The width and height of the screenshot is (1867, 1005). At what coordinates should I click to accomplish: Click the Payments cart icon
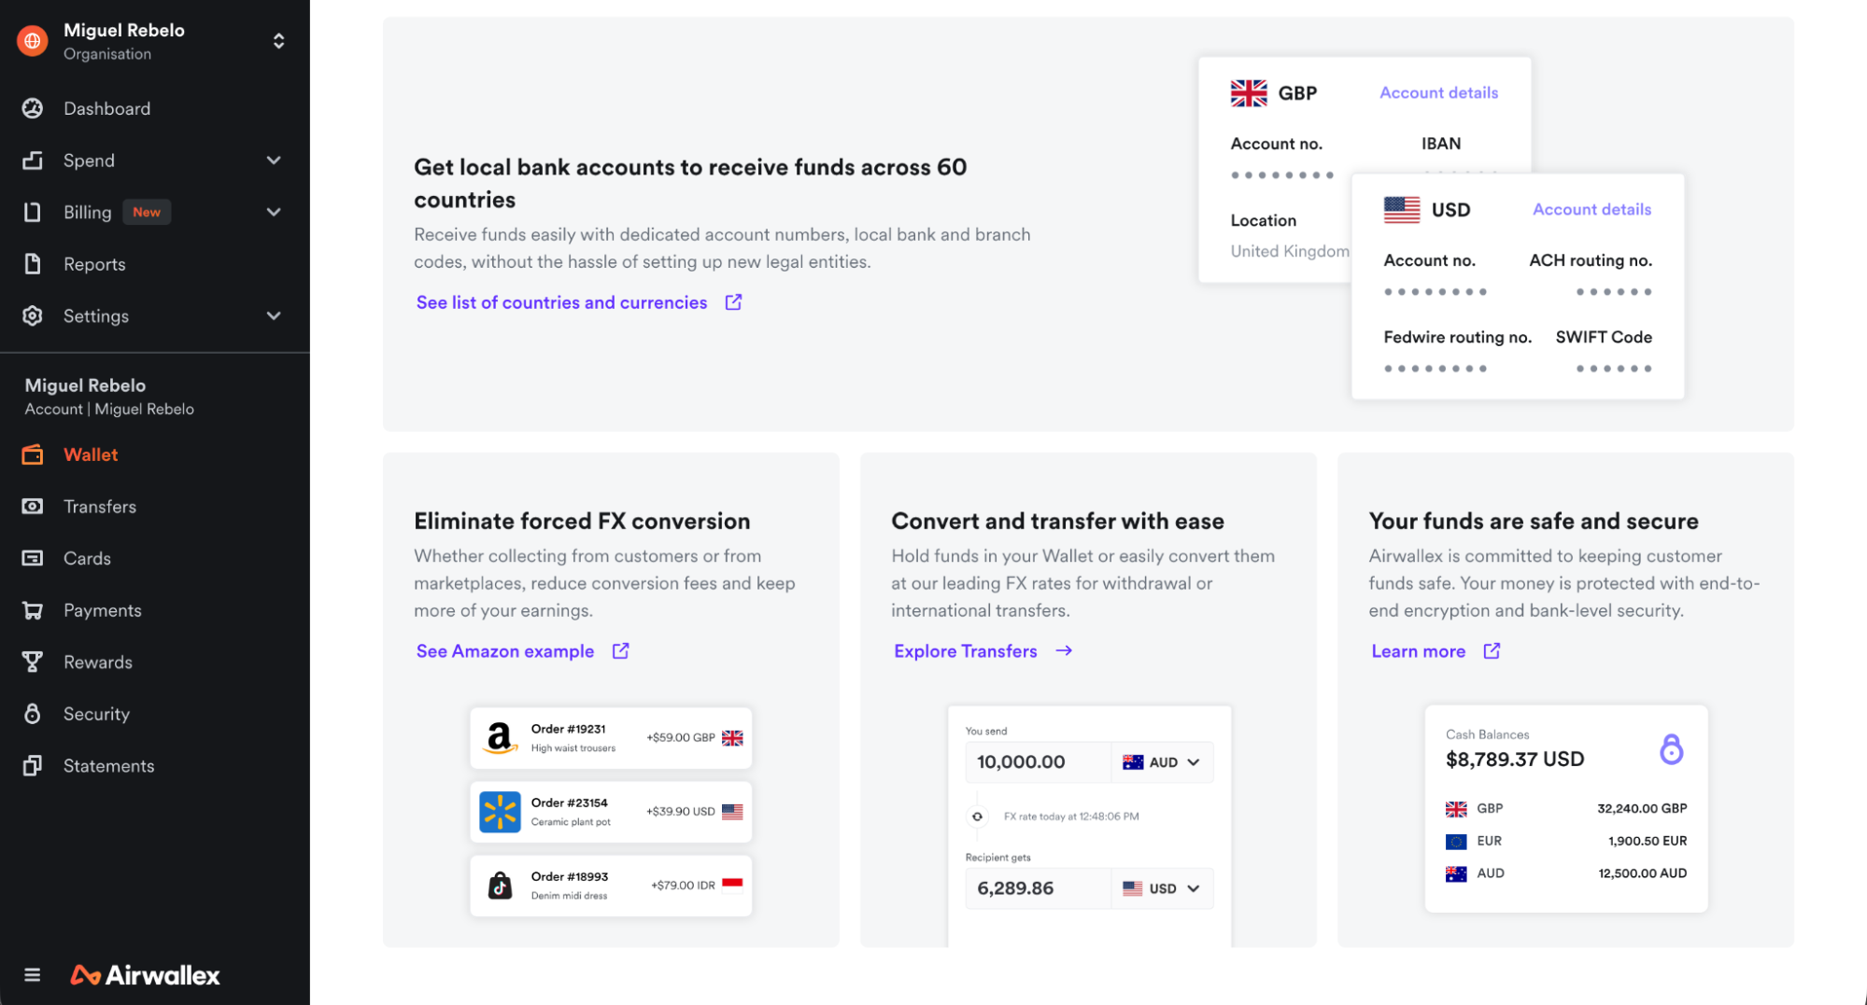[33, 610]
